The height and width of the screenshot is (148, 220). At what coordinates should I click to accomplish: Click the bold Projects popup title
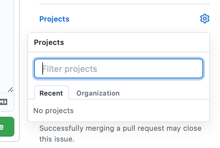(x=49, y=42)
